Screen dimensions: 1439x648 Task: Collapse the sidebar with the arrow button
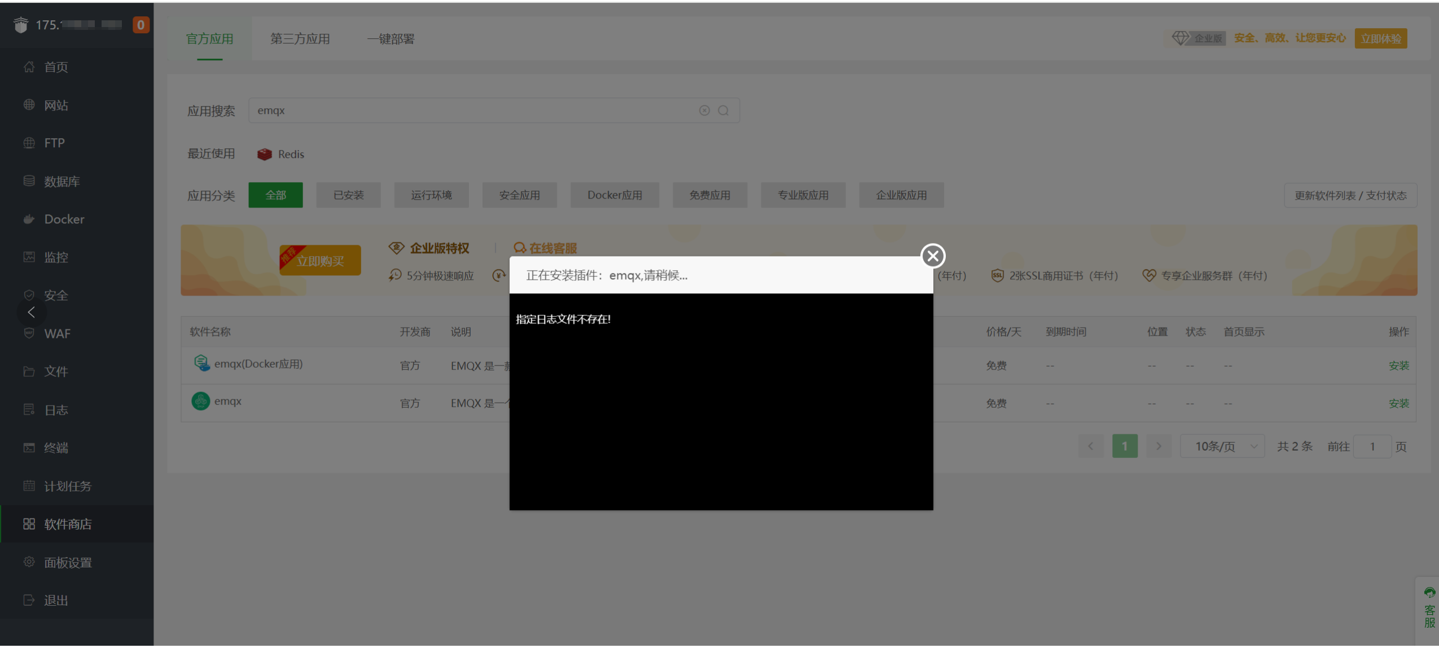pyautogui.click(x=31, y=312)
